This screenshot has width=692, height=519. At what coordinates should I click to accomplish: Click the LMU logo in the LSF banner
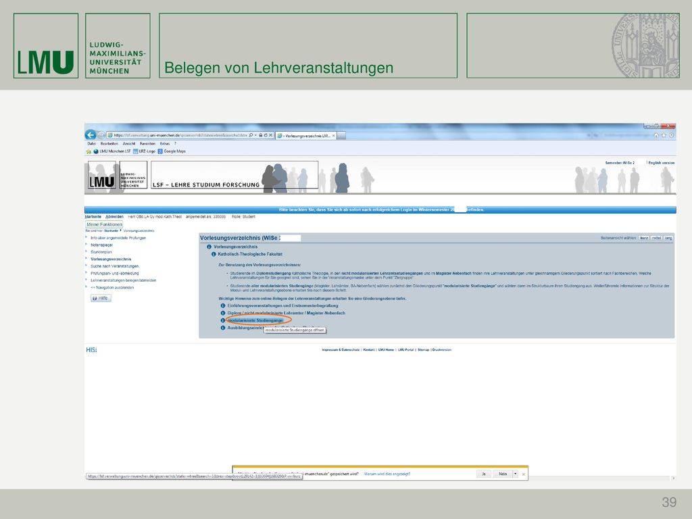coord(102,175)
